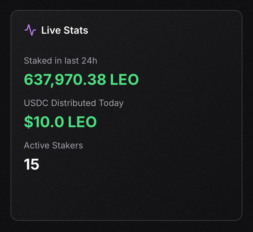Click the word Stakers in label
253x232 pixels.
[68, 145]
